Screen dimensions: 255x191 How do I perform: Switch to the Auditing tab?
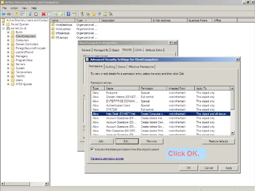point(110,67)
